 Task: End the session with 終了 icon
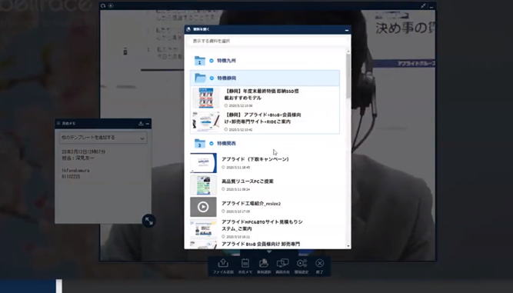coord(320,266)
